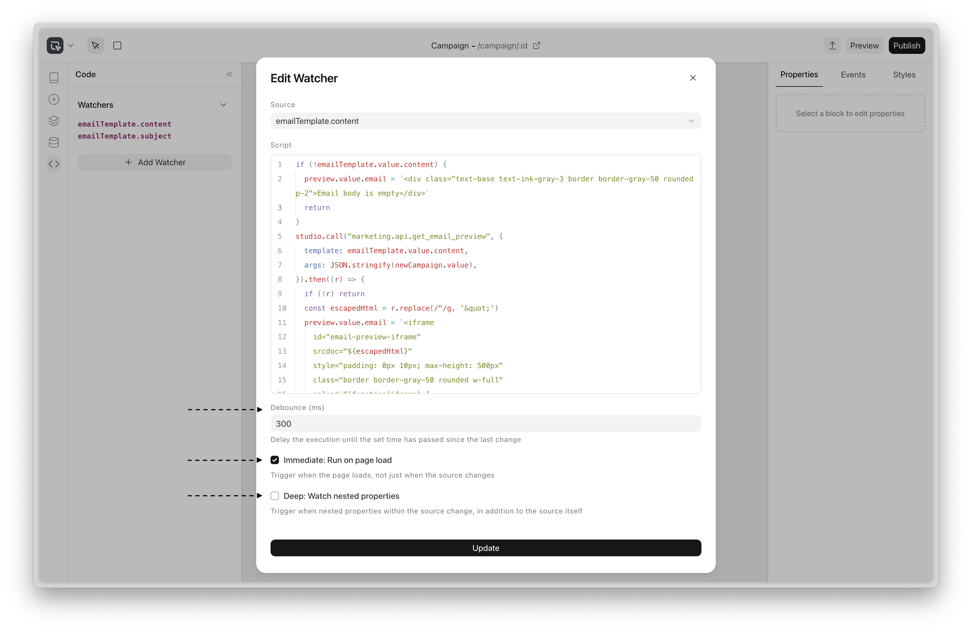Open campaign route external link icon
972x632 pixels.
pos(536,45)
